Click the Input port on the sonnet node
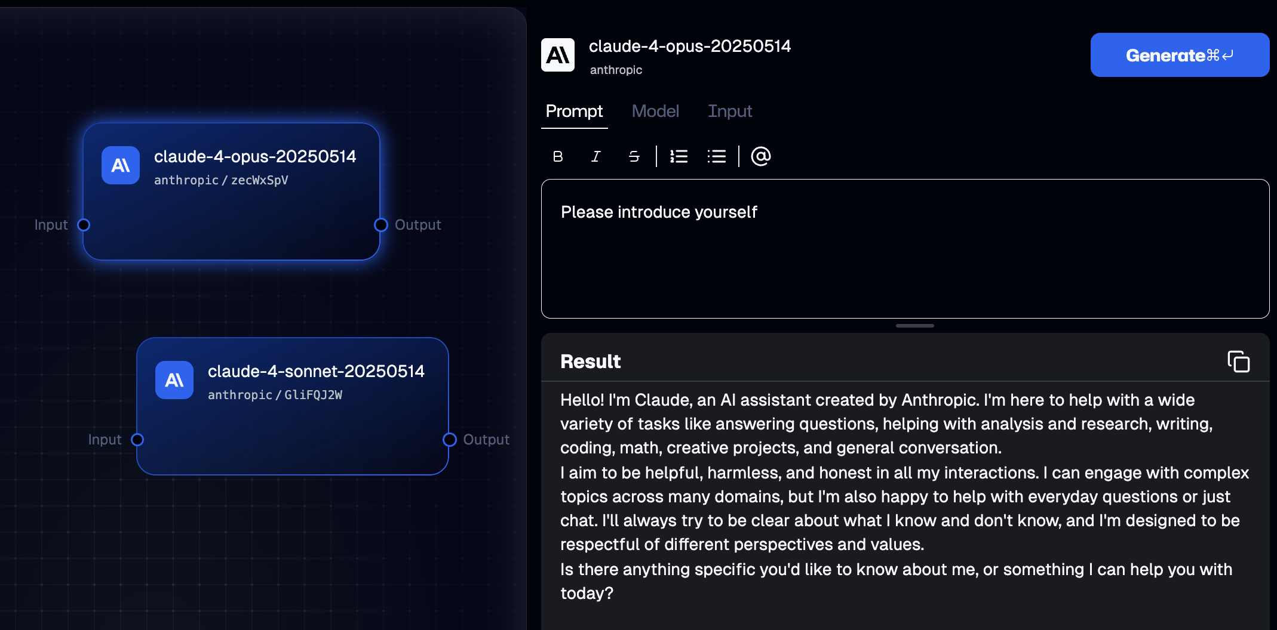This screenshot has width=1277, height=630. (138, 440)
